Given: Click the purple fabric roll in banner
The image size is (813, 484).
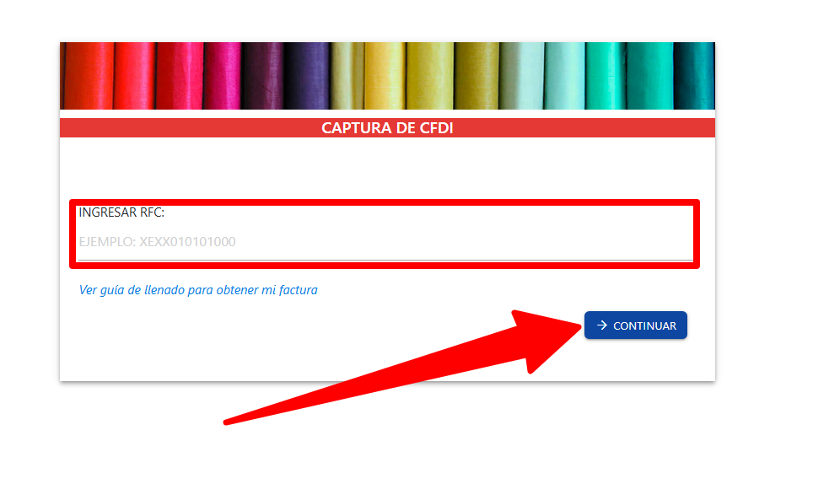Looking at the screenshot, I should click(307, 76).
